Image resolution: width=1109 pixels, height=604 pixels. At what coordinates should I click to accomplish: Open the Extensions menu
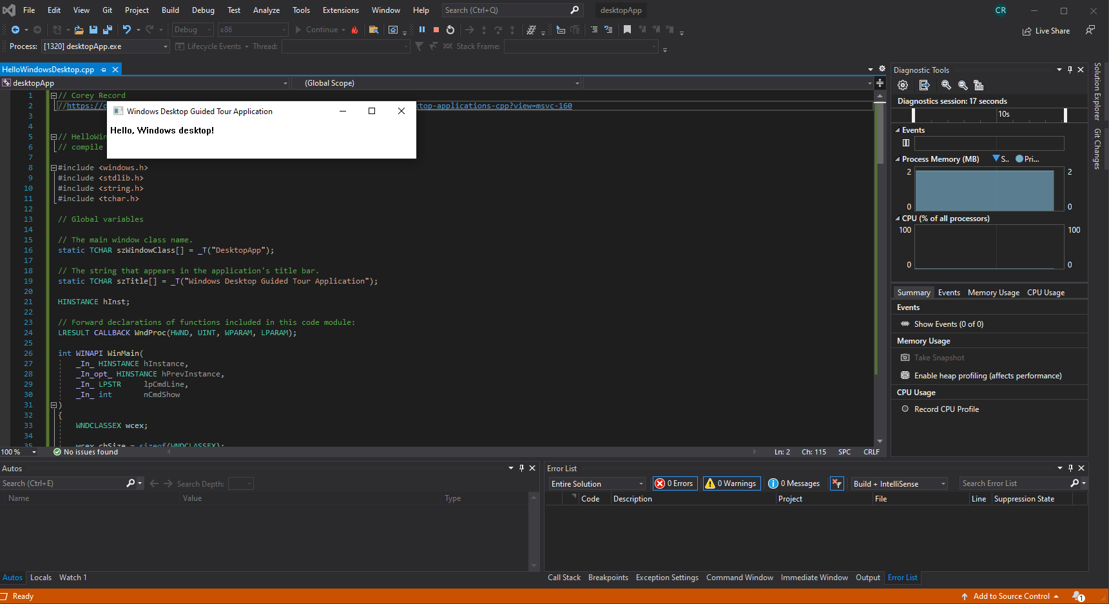(341, 10)
